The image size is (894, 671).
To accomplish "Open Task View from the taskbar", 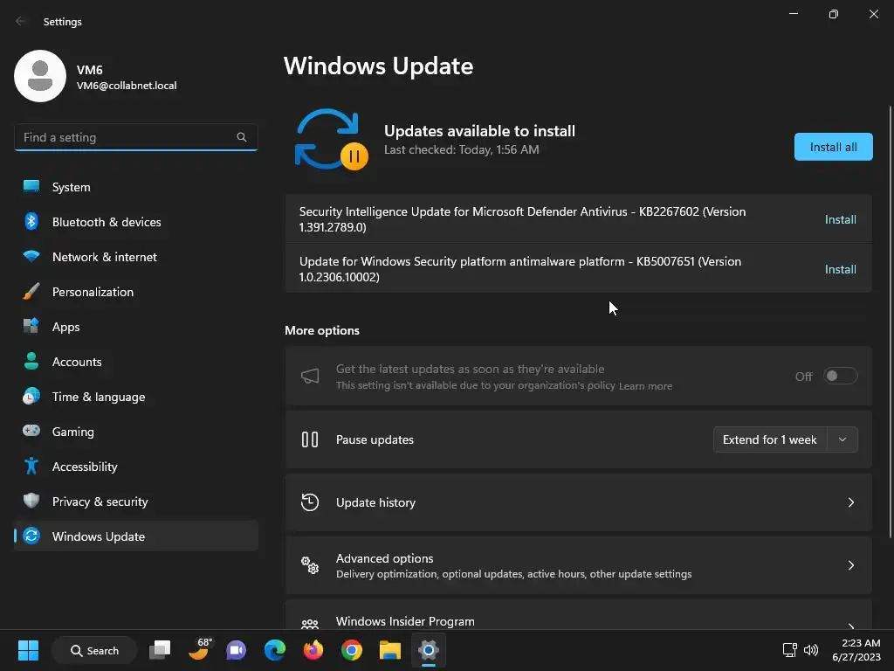I will coord(160,650).
